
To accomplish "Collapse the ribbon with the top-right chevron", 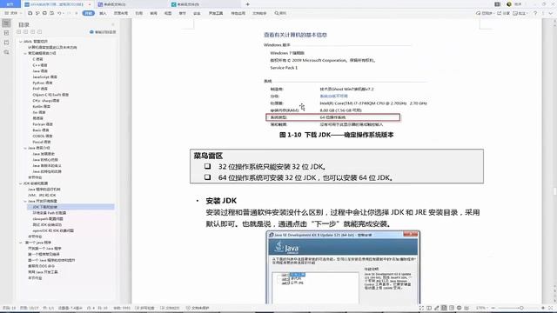I will [551, 13].
